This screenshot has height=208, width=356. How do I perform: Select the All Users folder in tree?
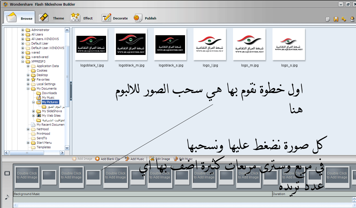[37, 34]
